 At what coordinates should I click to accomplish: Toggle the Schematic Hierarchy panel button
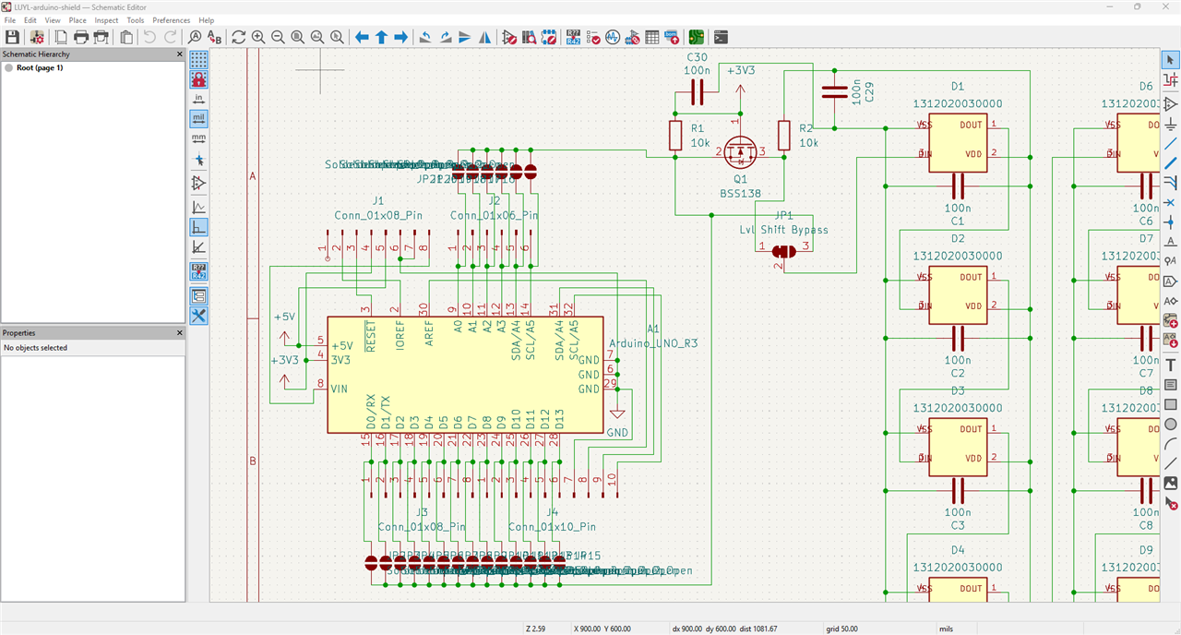[x=198, y=295]
